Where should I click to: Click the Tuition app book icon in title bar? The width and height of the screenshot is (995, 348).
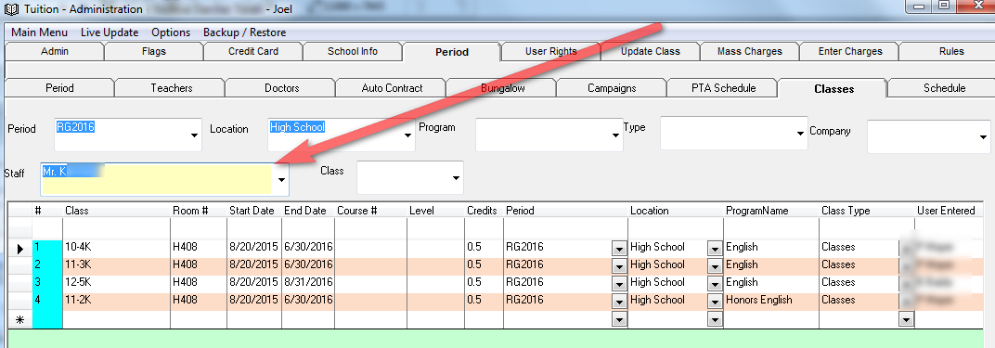[10, 9]
